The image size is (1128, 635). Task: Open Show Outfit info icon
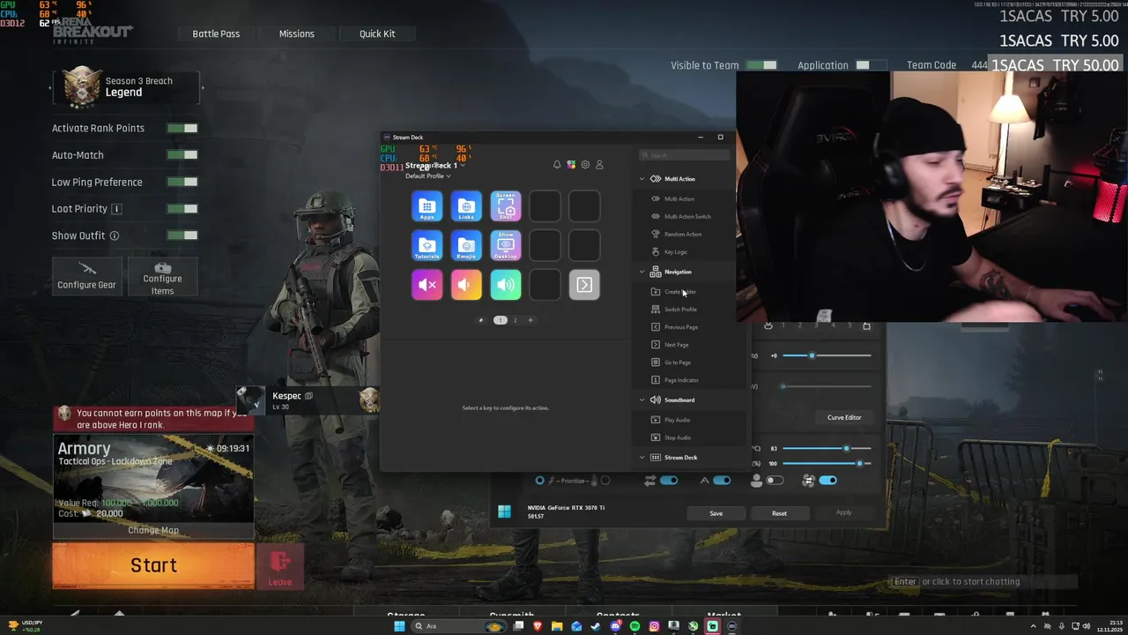tap(114, 235)
